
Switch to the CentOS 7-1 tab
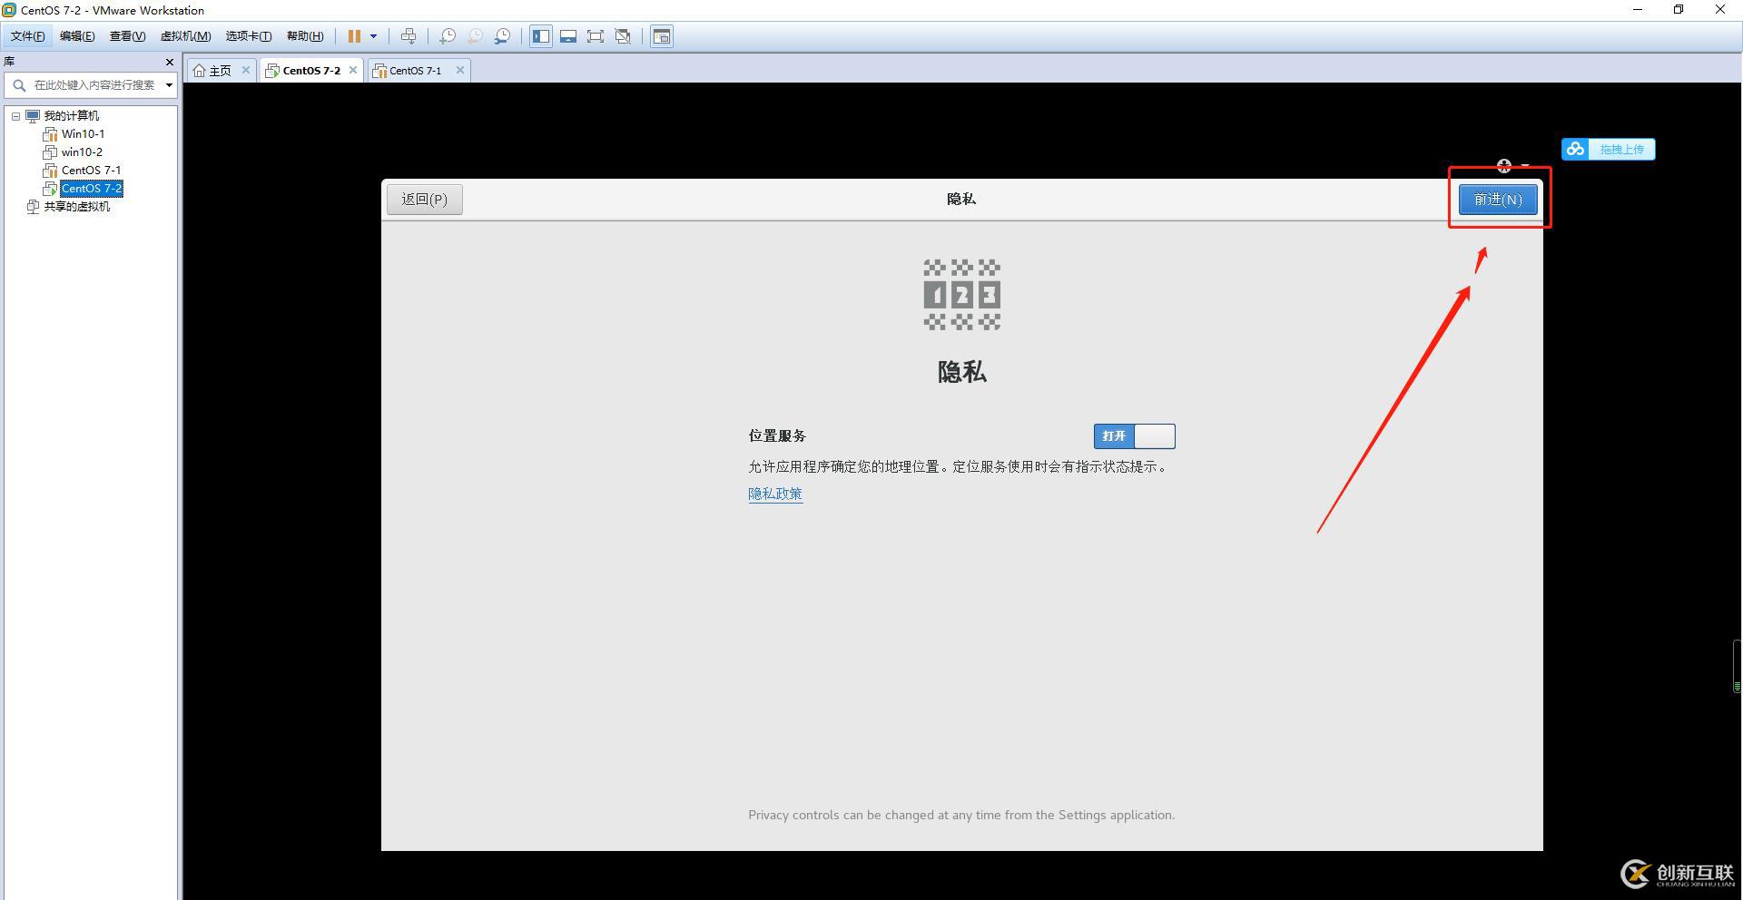[415, 71]
